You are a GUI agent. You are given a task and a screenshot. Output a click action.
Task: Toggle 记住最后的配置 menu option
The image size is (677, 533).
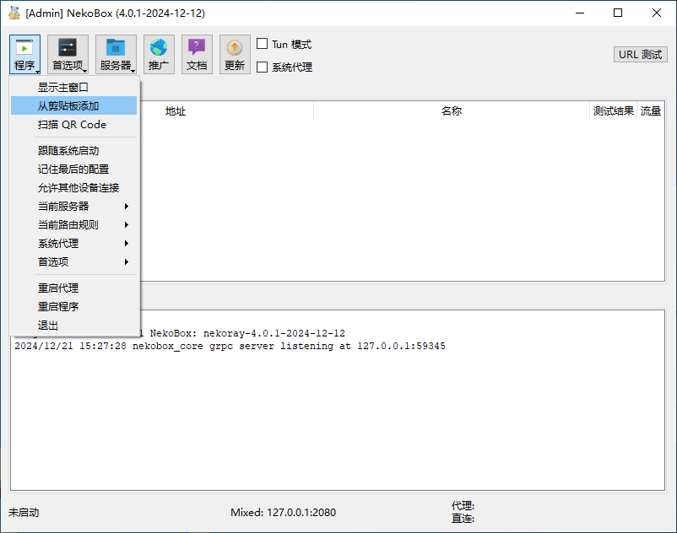pyautogui.click(x=73, y=169)
